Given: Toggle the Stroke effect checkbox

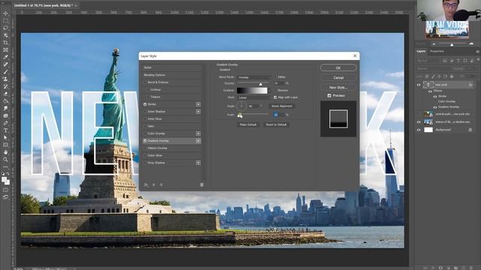Looking at the screenshot, I should 145,104.
